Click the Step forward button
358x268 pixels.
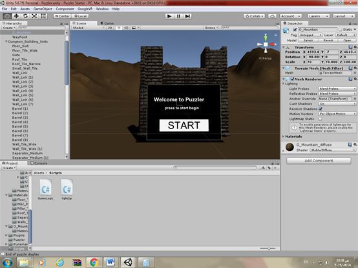coord(187,16)
